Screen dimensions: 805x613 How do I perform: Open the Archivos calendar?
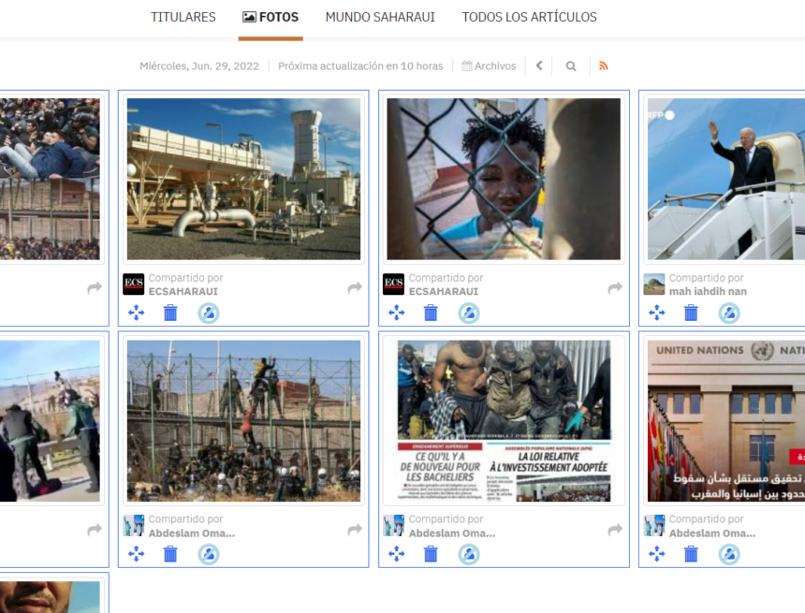[489, 66]
